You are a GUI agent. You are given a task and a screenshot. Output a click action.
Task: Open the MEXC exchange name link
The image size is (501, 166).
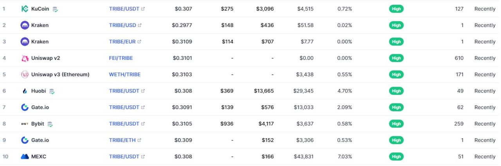[x=39, y=156]
